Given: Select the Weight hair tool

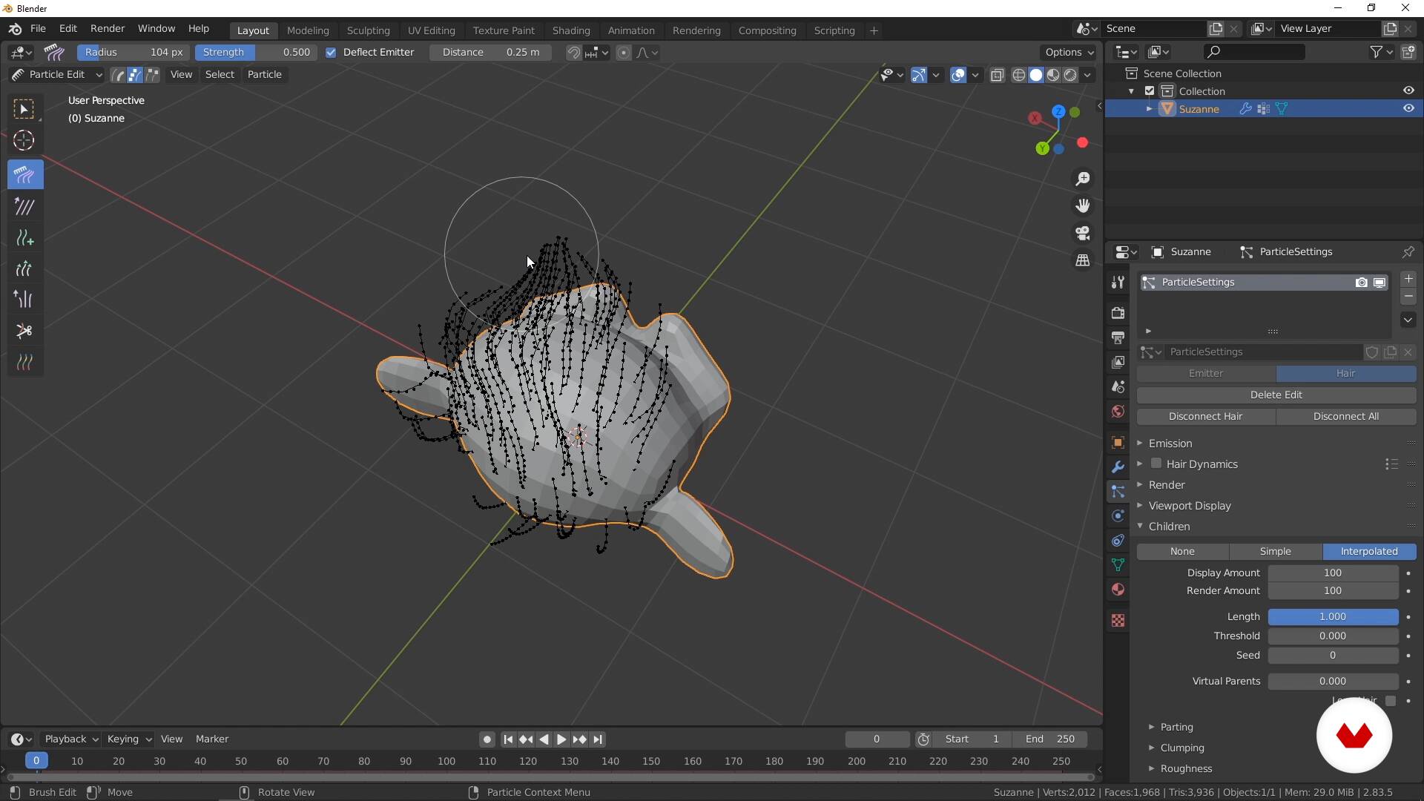Looking at the screenshot, I should coord(25,362).
